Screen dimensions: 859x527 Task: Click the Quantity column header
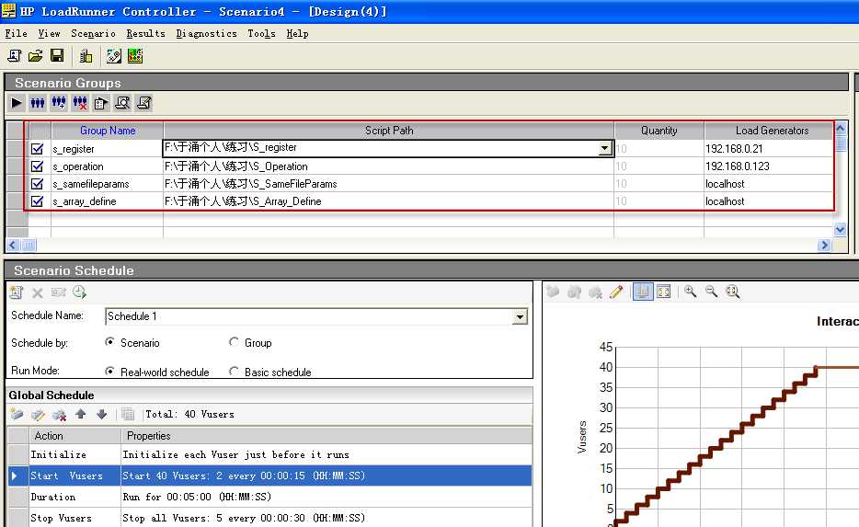tap(659, 131)
